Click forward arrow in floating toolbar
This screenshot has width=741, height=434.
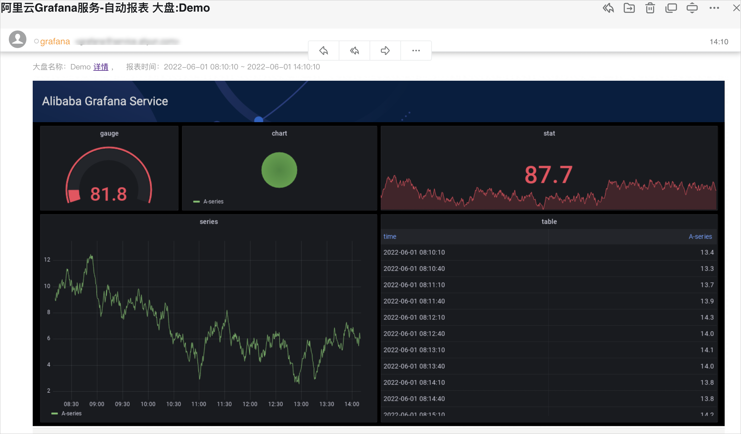(385, 51)
